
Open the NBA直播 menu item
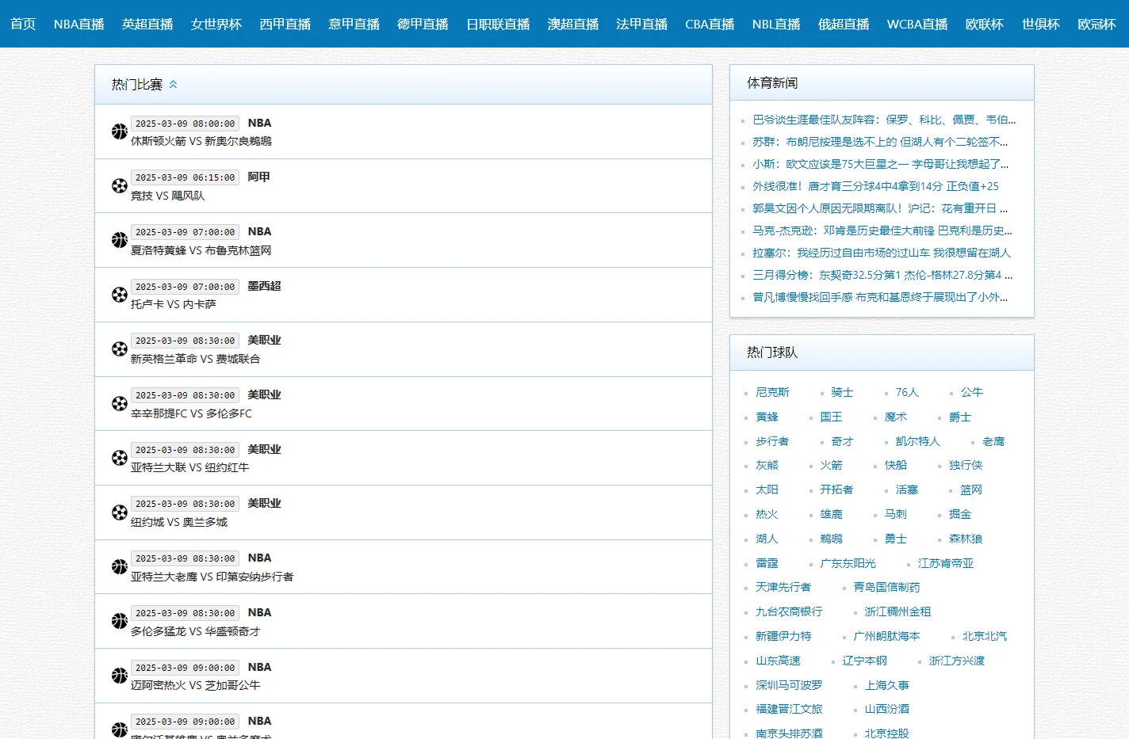click(79, 24)
